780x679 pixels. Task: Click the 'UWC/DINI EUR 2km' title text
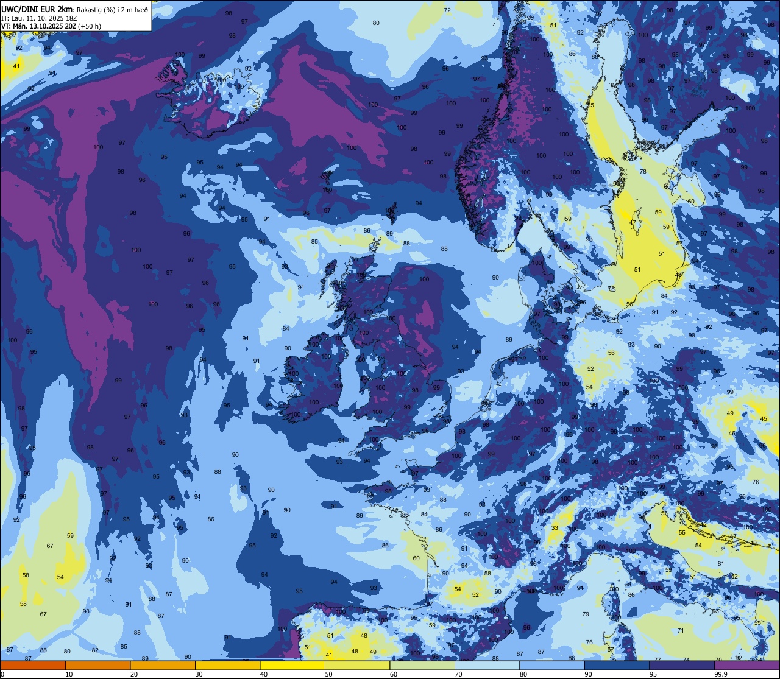[37, 9]
